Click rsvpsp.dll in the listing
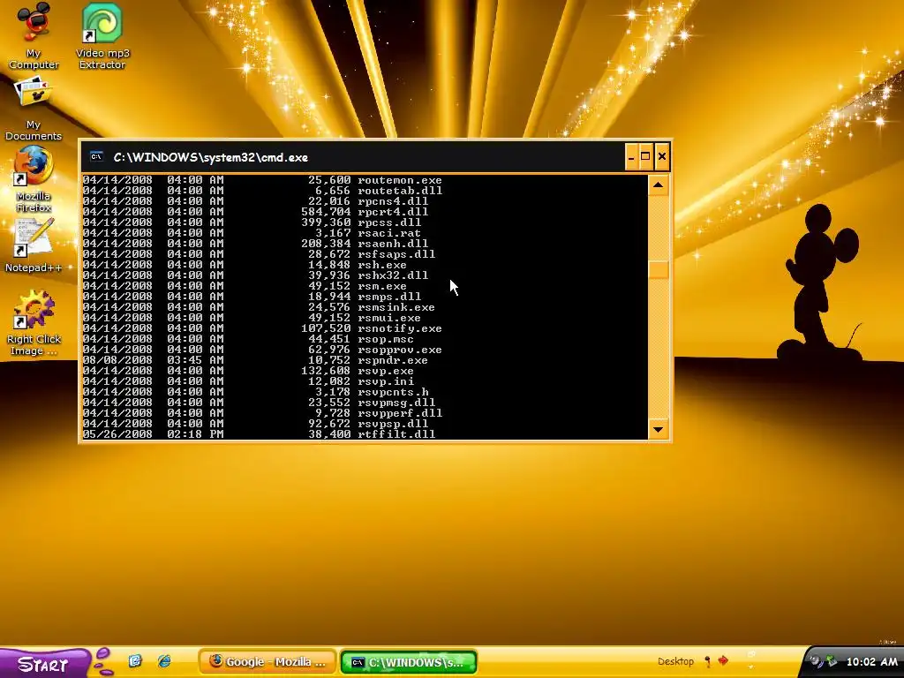Screen dimensions: 904x678 [x=393, y=423]
